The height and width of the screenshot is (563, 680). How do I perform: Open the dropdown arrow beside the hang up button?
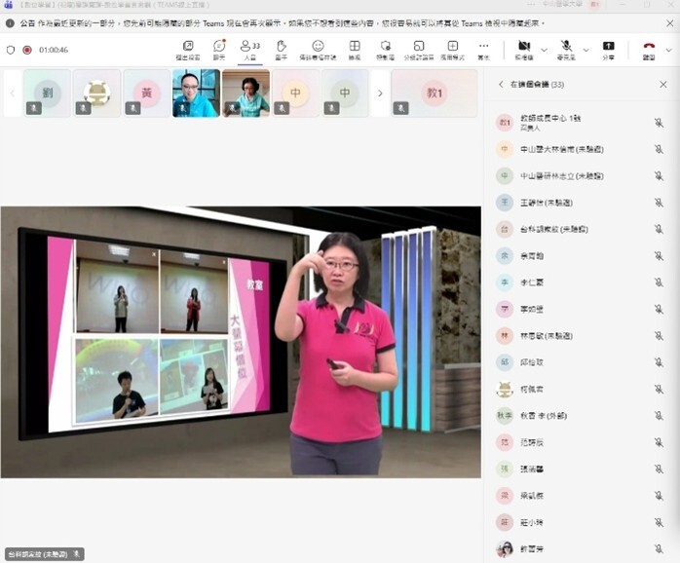(670, 49)
